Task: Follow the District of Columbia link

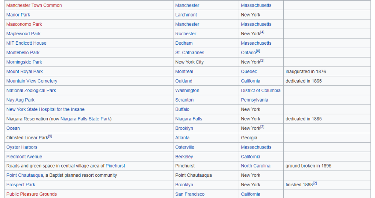Action: (x=261, y=91)
